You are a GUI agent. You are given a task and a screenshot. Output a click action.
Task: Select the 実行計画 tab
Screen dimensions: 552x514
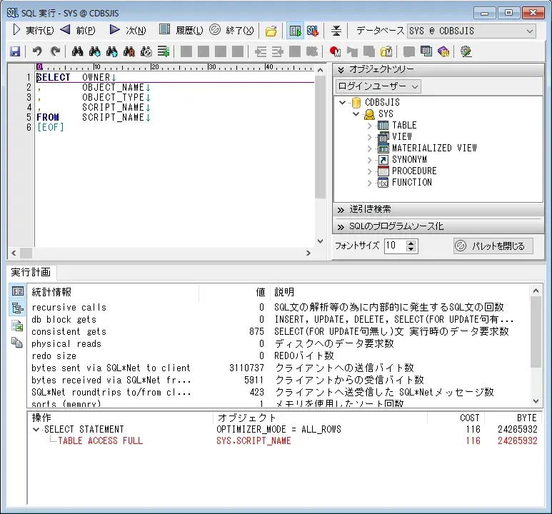tap(31, 272)
